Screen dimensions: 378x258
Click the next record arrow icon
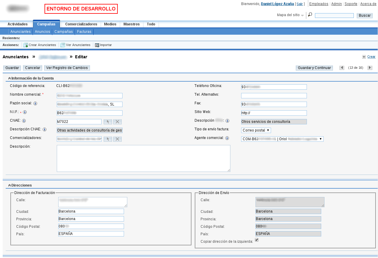pos(370,68)
